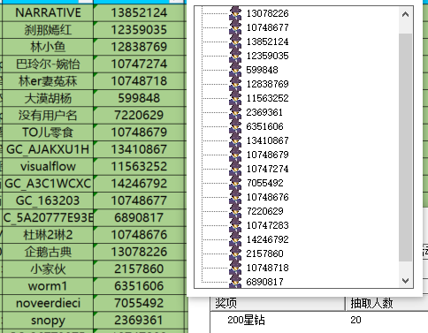The image size is (428, 333).
Task: Click the avatar icon beside 10748676 in list
Action: [x=235, y=197]
